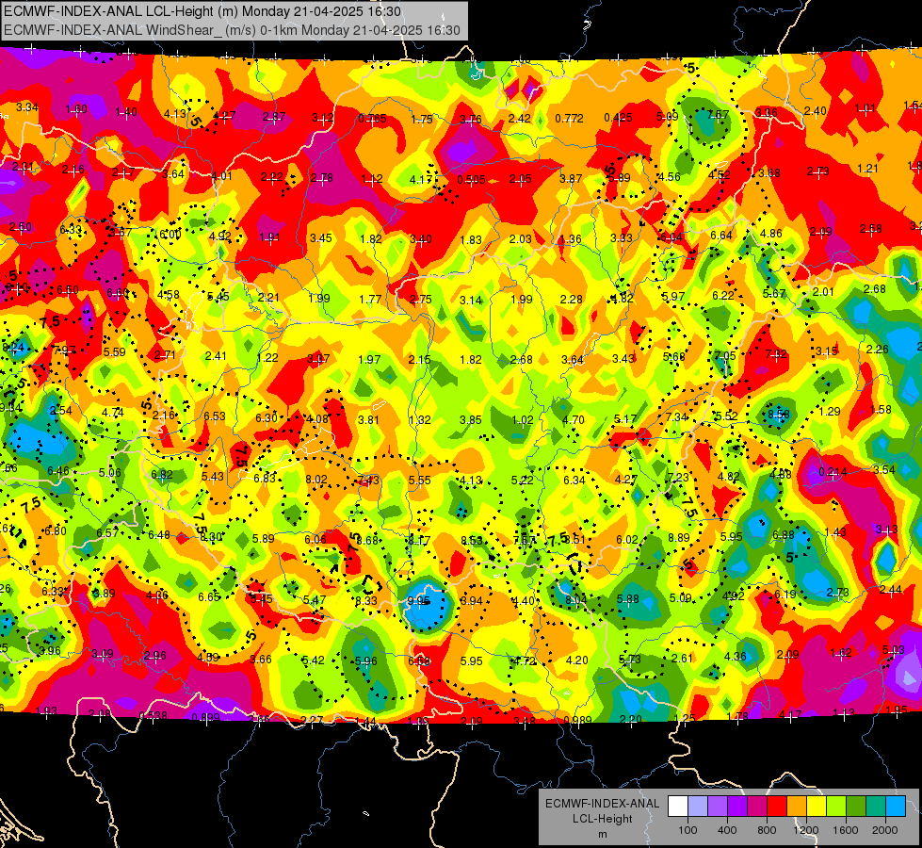
Task: Click the wind shear value 0.538
Action: [x=153, y=715]
